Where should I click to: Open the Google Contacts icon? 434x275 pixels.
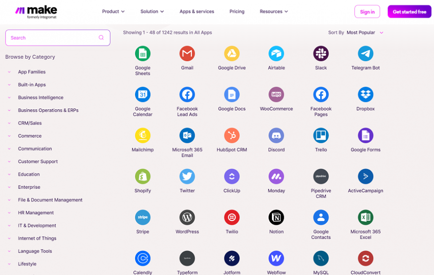pos(321,217)
